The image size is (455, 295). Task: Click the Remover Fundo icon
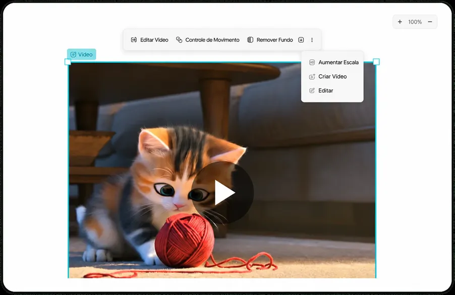[250, 40]
